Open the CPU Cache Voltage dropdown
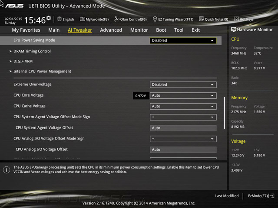 pyautogui.click(x=183, y=106)
